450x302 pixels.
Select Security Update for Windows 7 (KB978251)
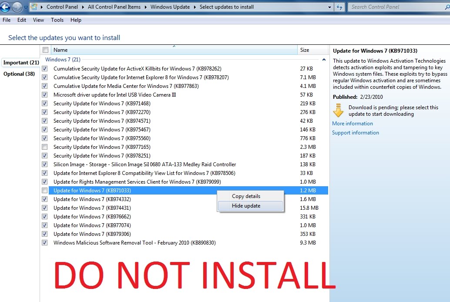[102, 156]
